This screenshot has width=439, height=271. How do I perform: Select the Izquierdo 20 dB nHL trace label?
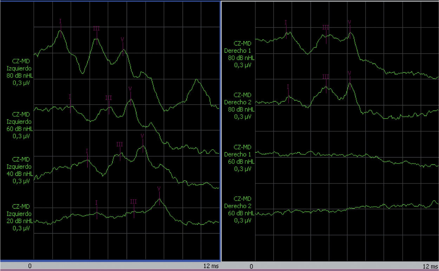click(20, 217)
